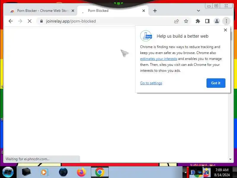Dismiss the better web popup with X
This screenshot has height=178, width=237.
click(225, 30)
